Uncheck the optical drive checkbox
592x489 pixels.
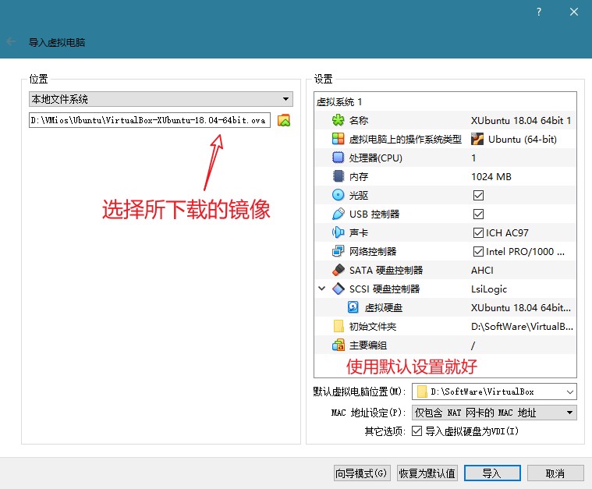478,196
